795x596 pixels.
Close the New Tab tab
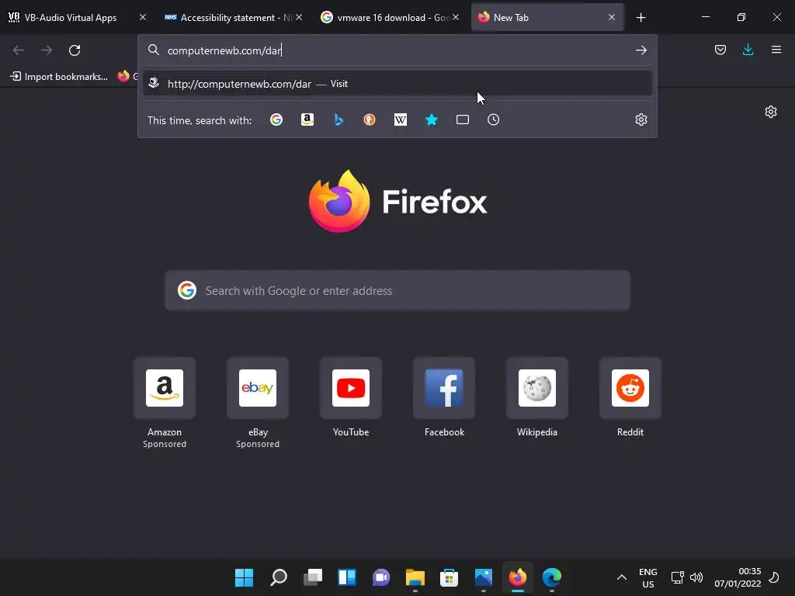click(x=612, y=17)
